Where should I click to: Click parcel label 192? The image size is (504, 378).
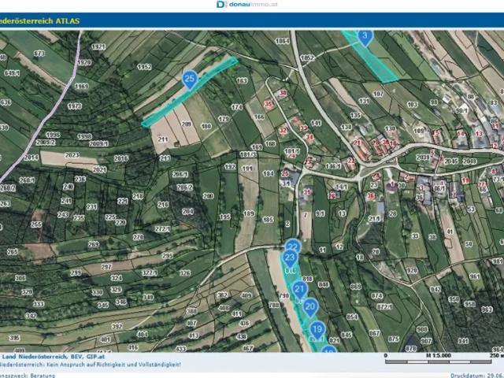(x=230, y=167)
